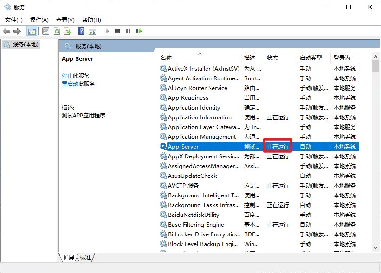Open the Export List toolbar icon
This screenshot has height=273, width=381.
point(68,31)
